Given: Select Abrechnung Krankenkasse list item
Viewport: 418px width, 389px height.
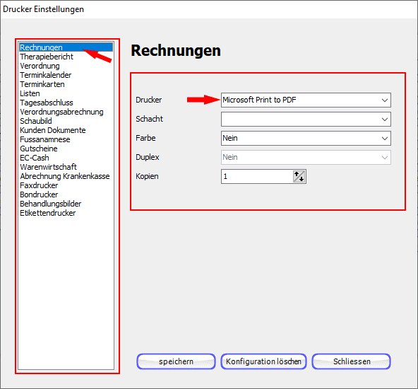Looking at the screenshot, I should pos(65,176).
